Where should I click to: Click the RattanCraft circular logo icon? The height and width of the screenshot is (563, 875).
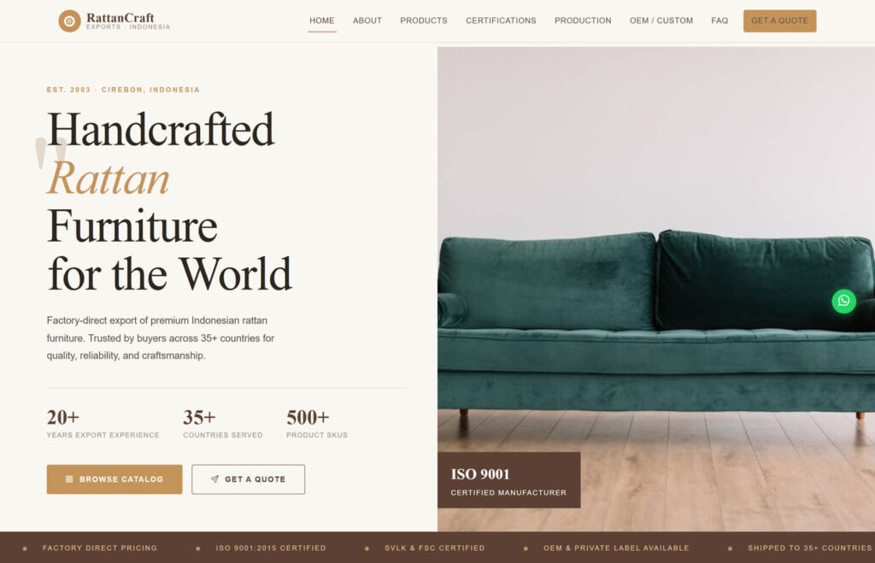click(x=69, y=21)
